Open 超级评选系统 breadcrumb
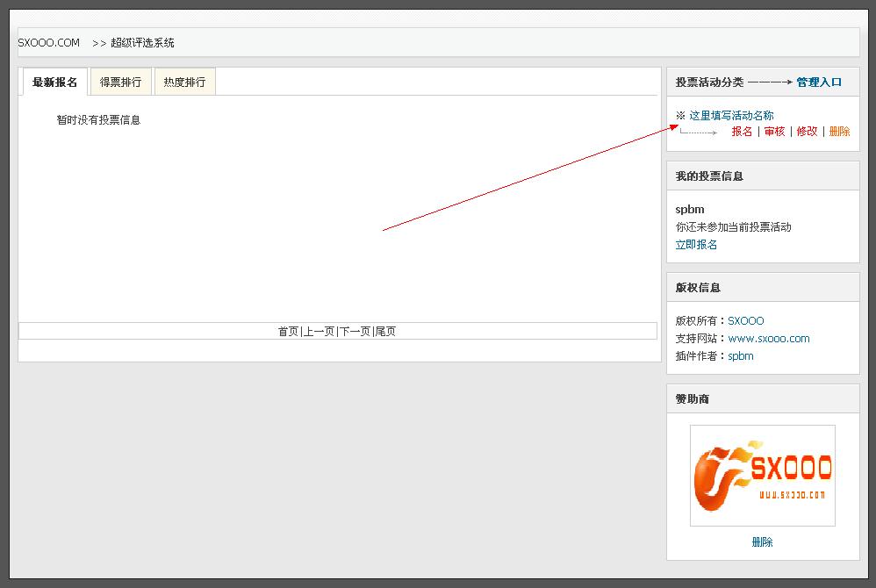Screen dimensions: 876x588 (142, 43)
